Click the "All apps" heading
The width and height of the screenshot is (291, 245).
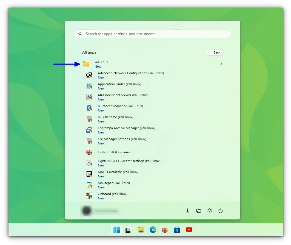click(x=89, y=52)
